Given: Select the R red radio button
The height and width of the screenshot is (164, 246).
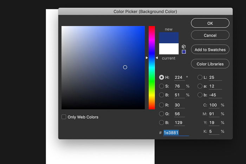Looking at the screenshot, I should click(161, 105).
